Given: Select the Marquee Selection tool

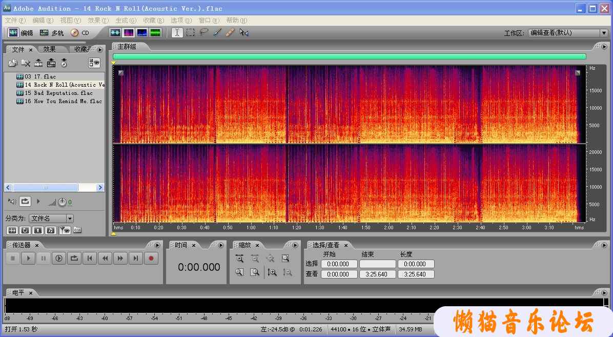Looking at the screenshot, I should (190, 32).
